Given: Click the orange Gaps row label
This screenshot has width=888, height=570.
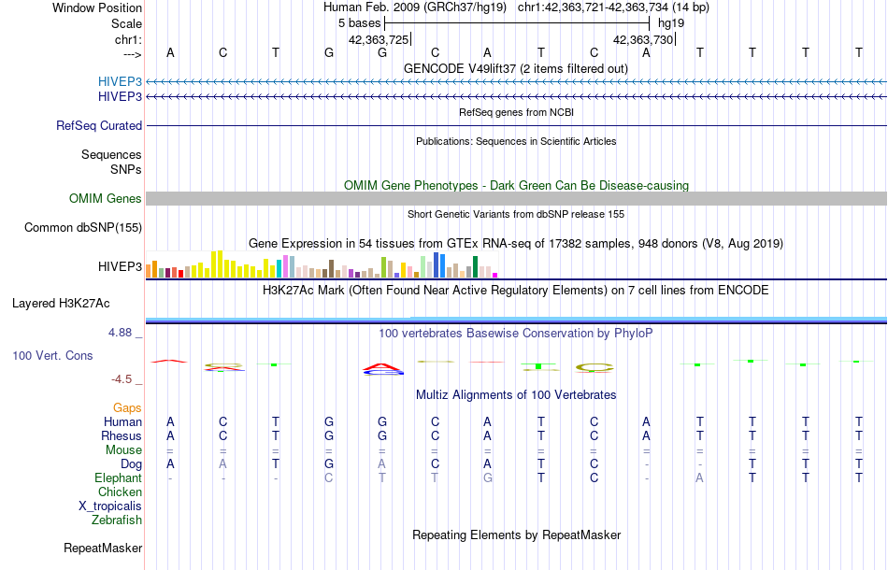Looking at the screenshot, I should [x=127, y=408].
